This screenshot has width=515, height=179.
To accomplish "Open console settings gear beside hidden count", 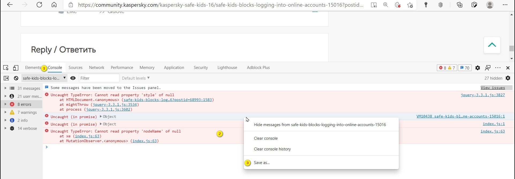I will 508,78.
